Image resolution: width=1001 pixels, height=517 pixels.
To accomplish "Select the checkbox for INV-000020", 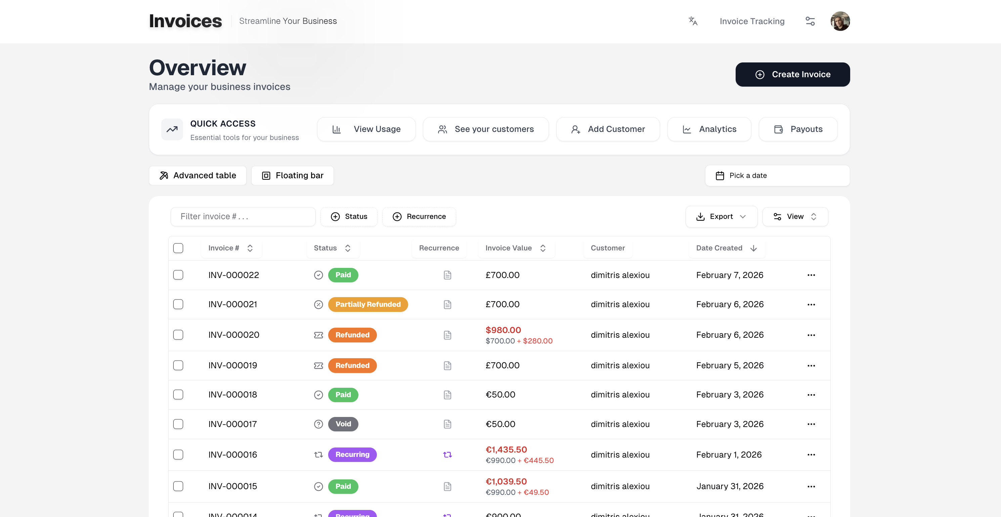I will [x=178, y=334].
